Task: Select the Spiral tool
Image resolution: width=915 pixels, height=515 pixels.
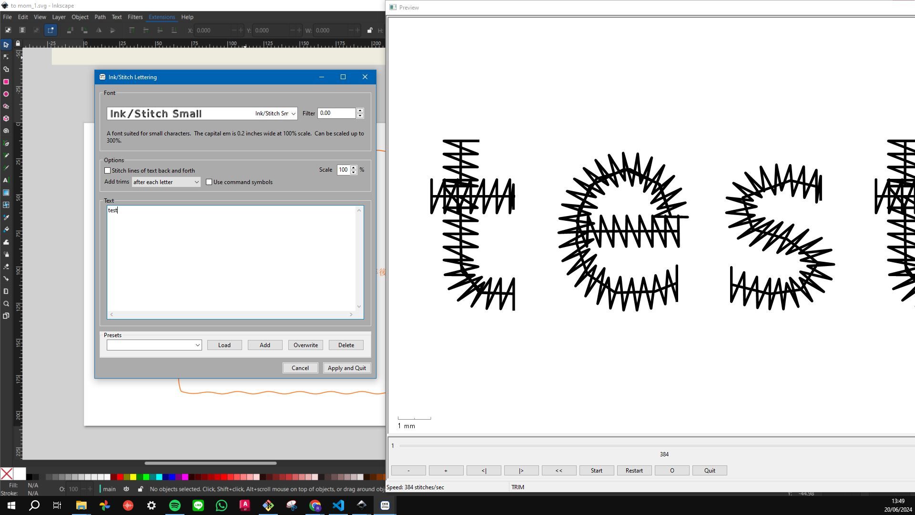Action: tap(6, 131)
